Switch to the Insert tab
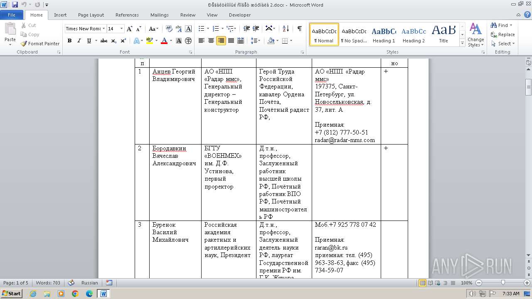This screenshot has width=532, height=299. (60, 15)
